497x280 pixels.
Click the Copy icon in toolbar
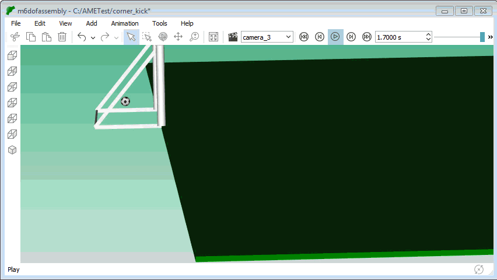31,37
